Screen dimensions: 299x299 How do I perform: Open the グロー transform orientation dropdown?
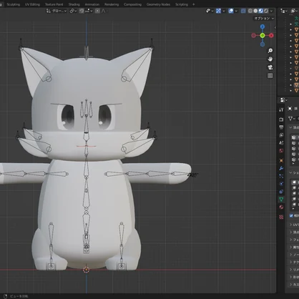pos(57,11)
